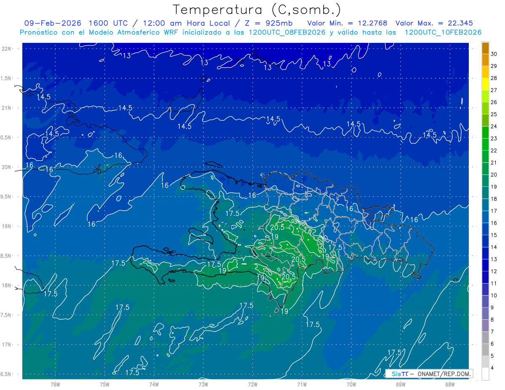Screen dimensions: 505x390
Task: Click the '28' label on the color scale
Action: pos(494,78)
